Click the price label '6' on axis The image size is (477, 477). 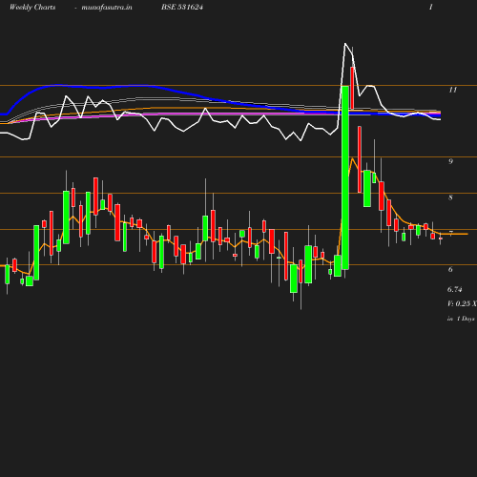[450, 269]
